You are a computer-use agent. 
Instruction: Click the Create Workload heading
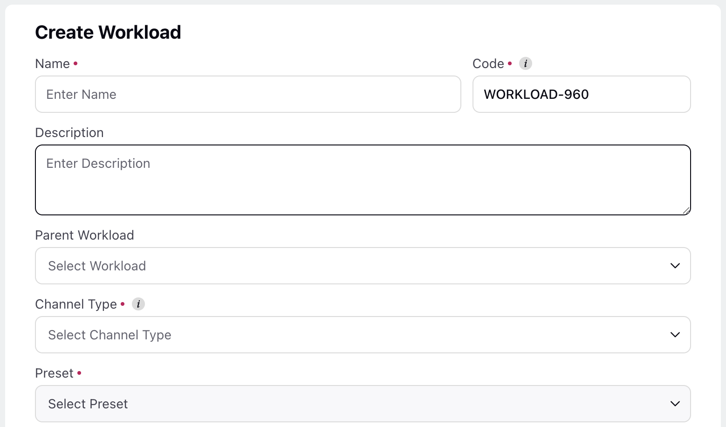pos(108,32)
